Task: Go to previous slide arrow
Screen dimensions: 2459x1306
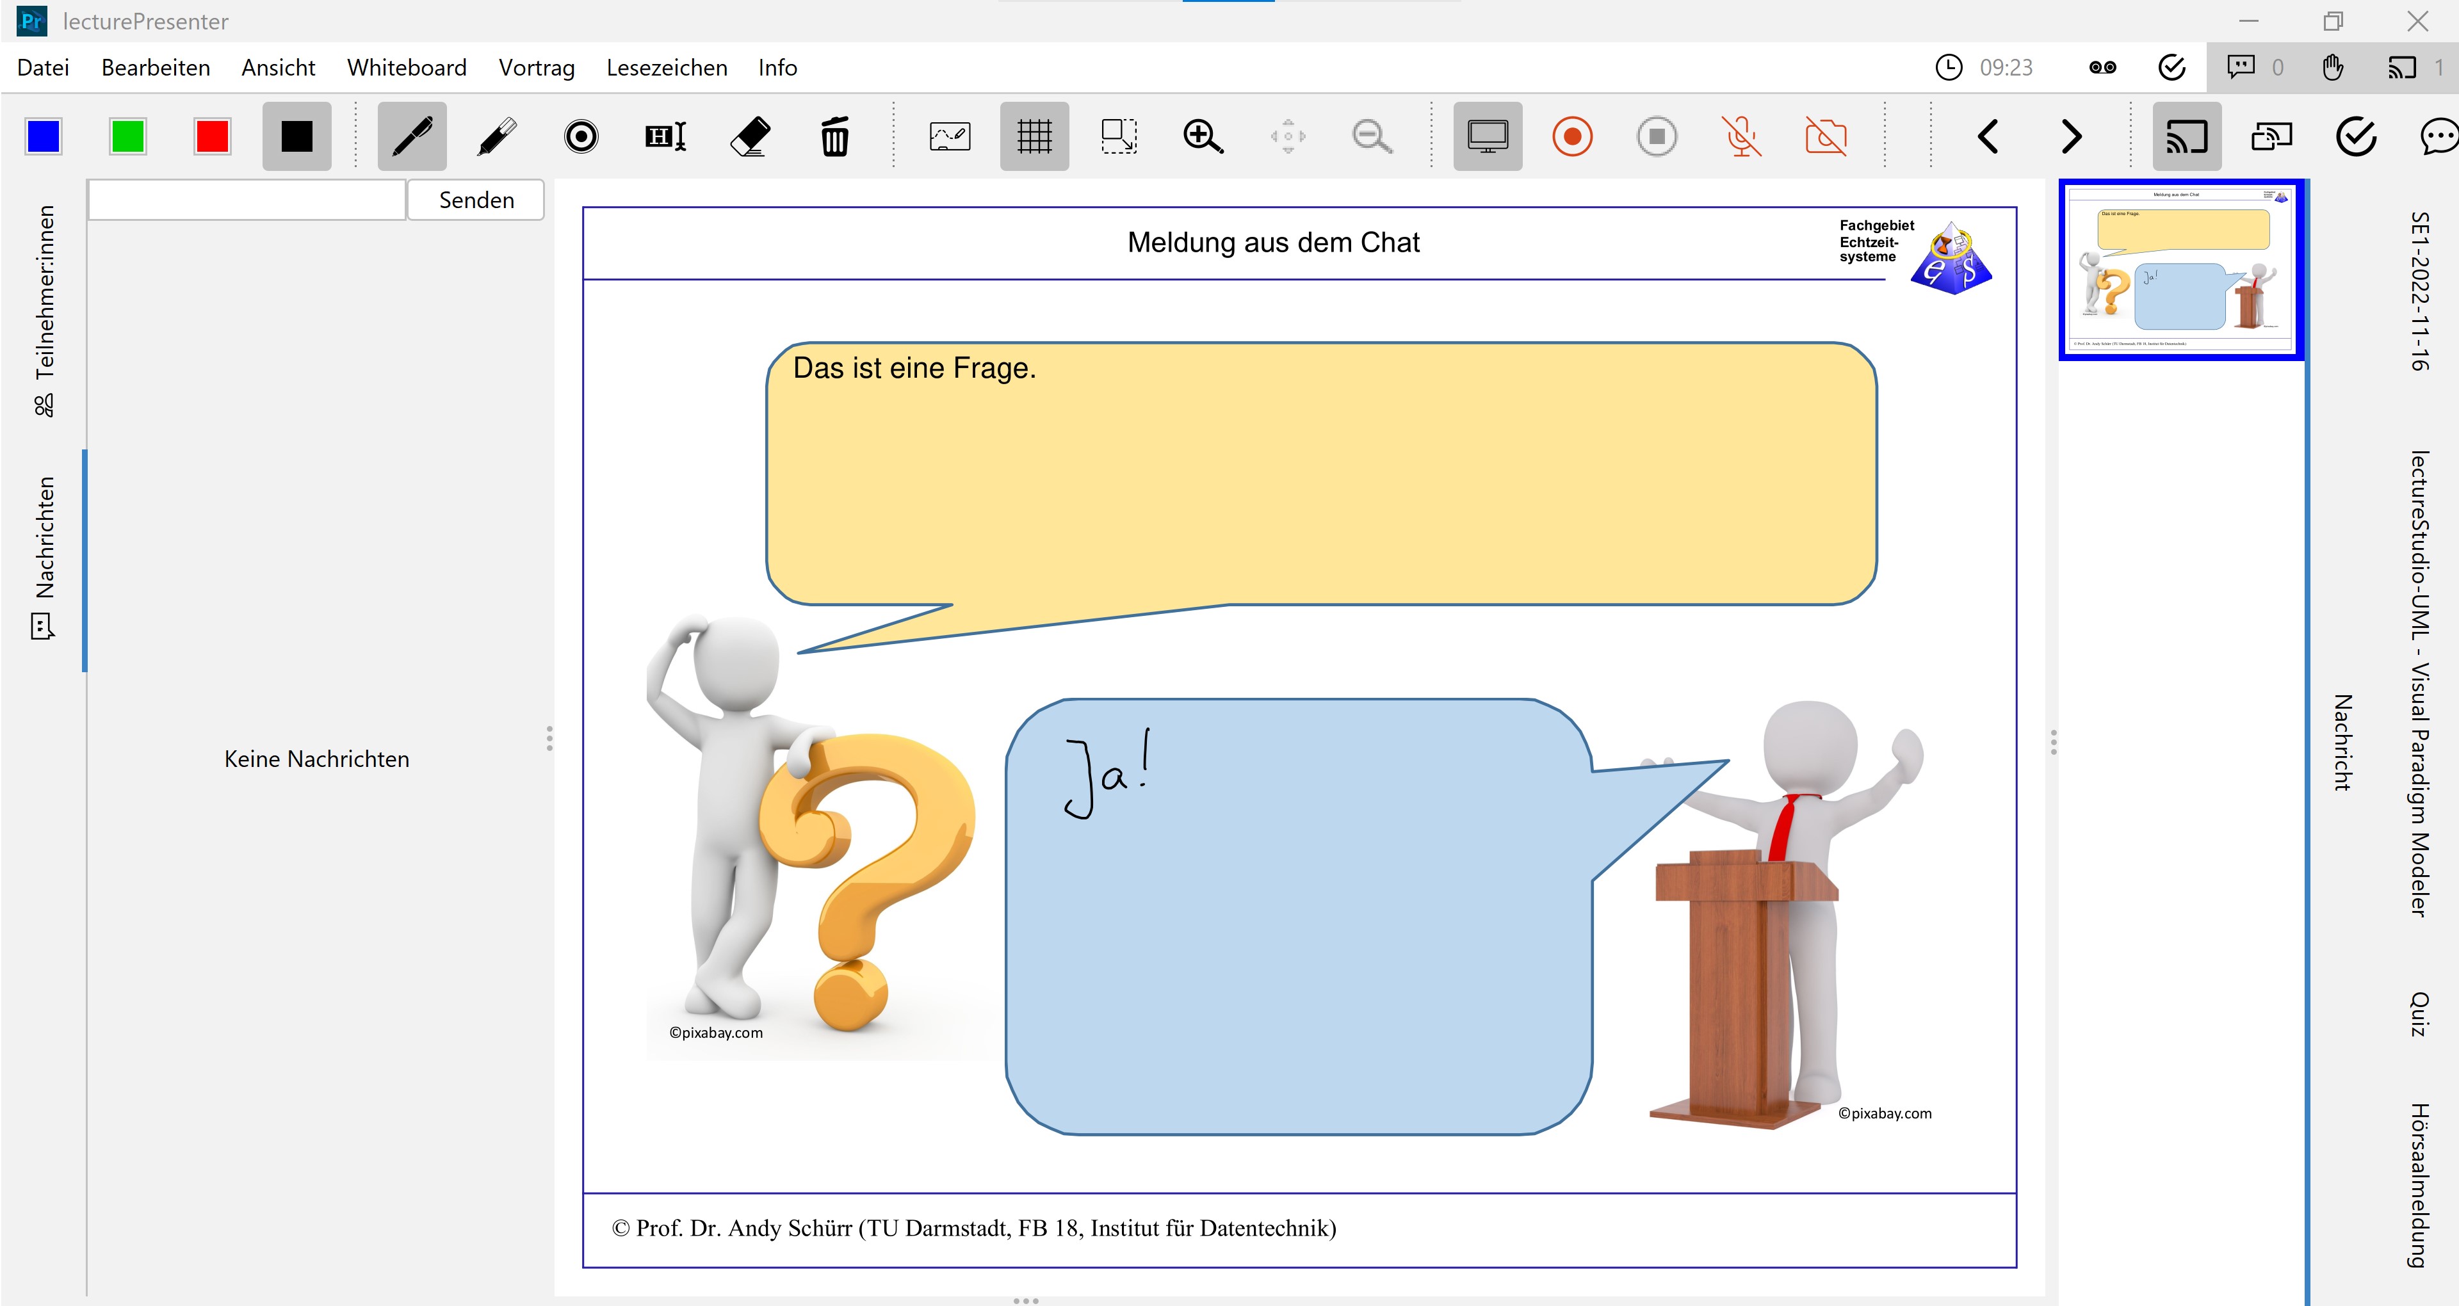Action: click(1988, 136)
